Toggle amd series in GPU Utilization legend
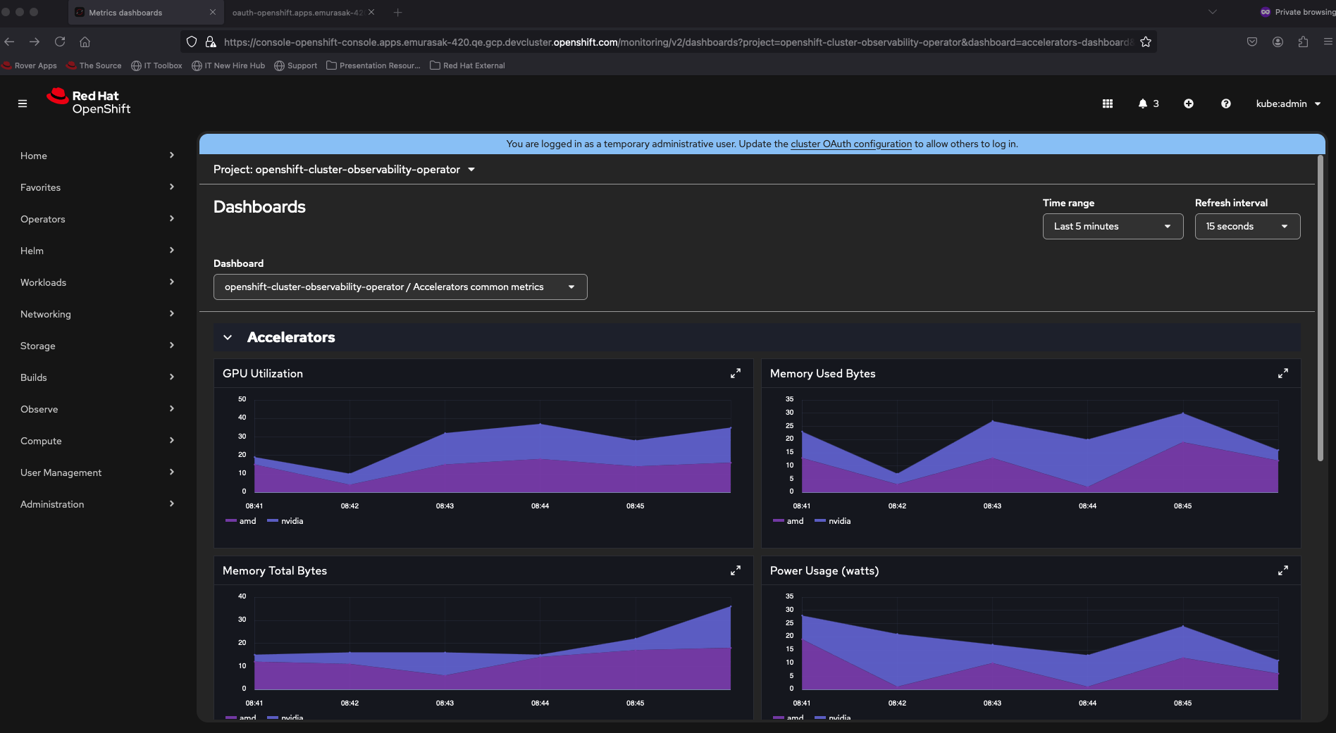1336x733 pixels. click(x=241, y=521)
